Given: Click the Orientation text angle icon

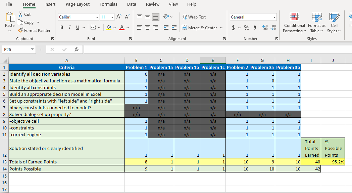Looking at the screenshot, I should [166, 16].
